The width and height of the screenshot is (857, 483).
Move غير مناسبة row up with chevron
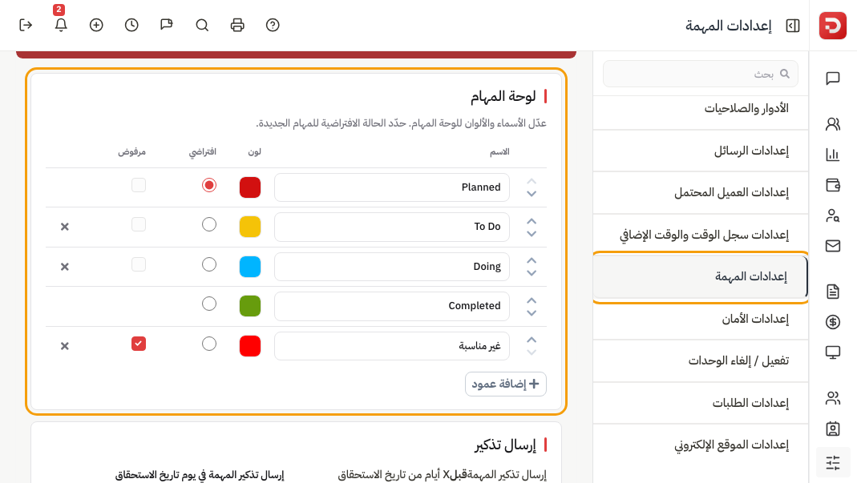[x=532, y=340]
